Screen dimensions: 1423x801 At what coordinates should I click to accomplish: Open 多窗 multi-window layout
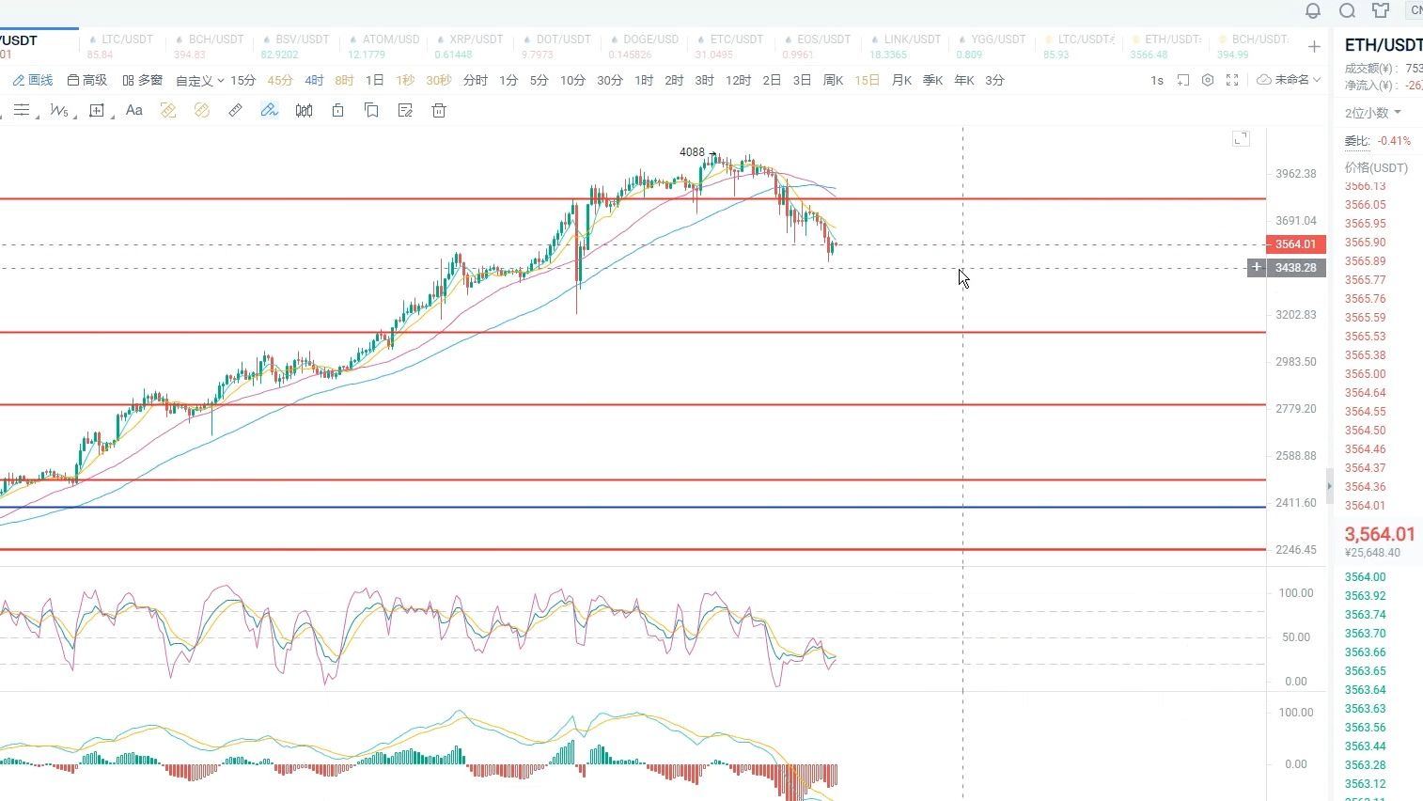tap(143, 80)
